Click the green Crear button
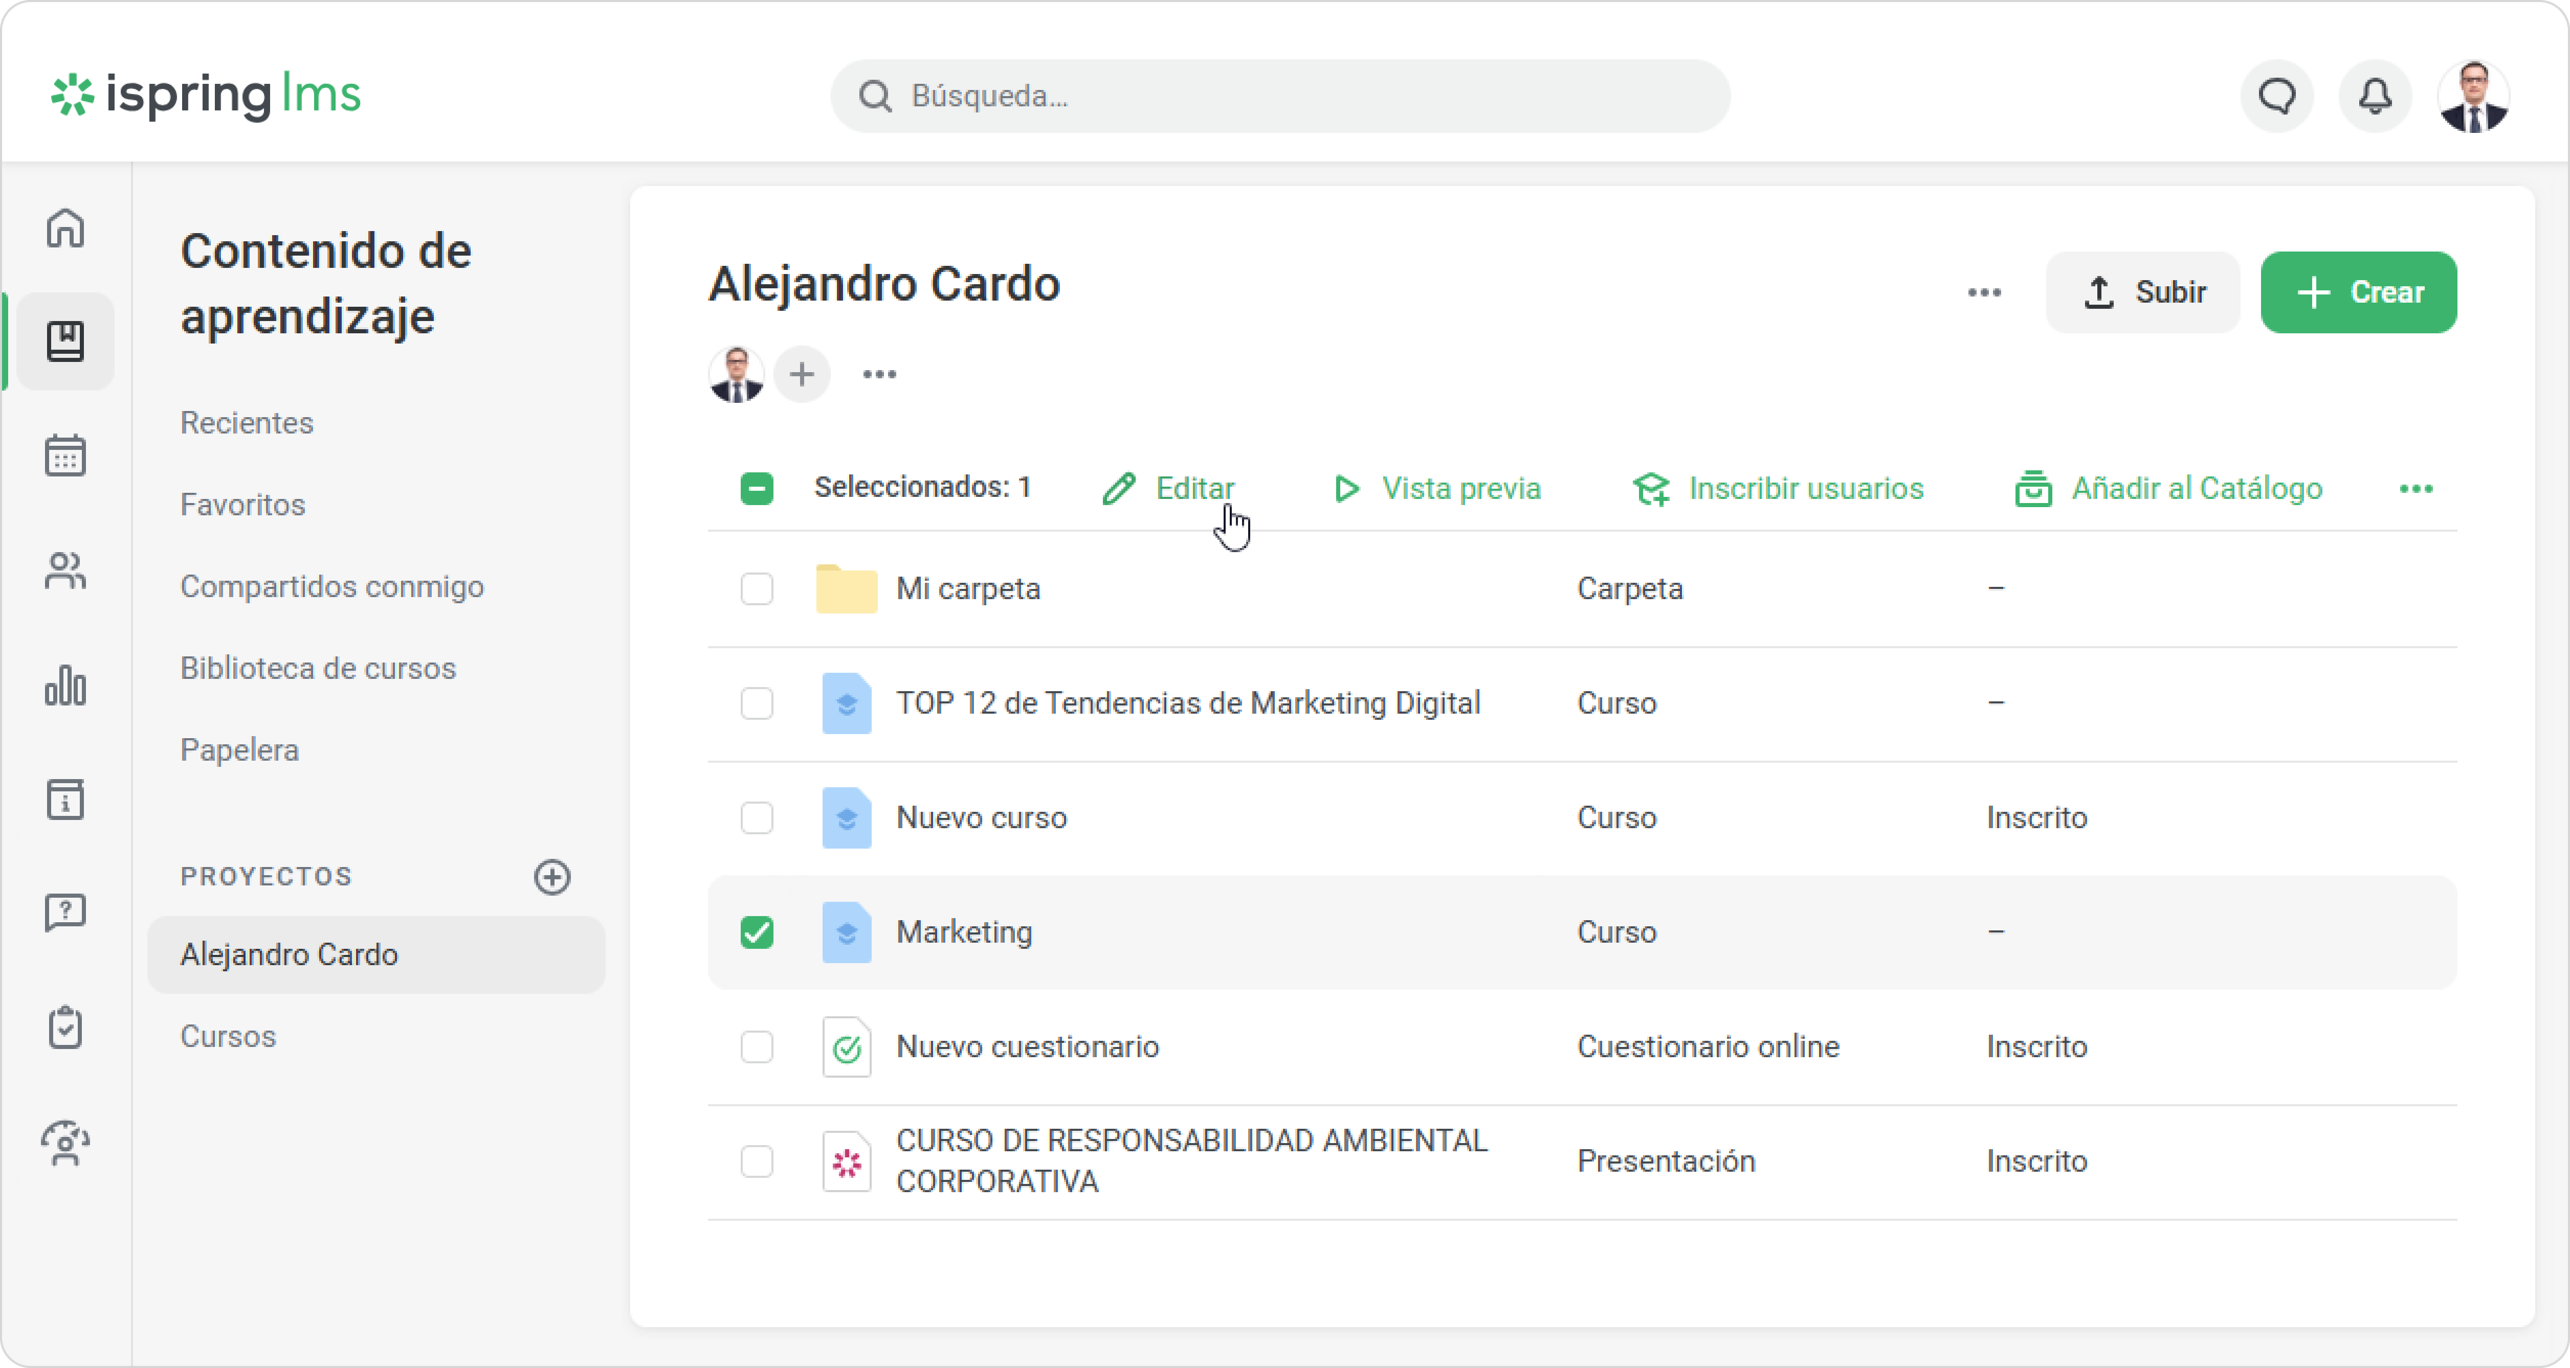Screen dimensions: 2570x1368 (2358, 292)
